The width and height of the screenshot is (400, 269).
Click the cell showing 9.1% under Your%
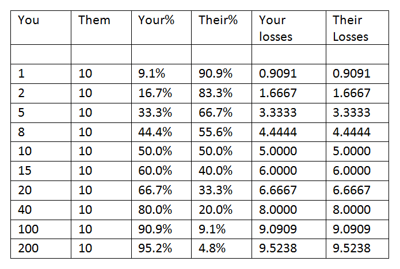162,74
